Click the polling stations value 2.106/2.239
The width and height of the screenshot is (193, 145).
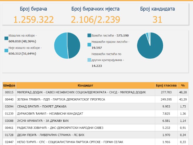[96, 19]
